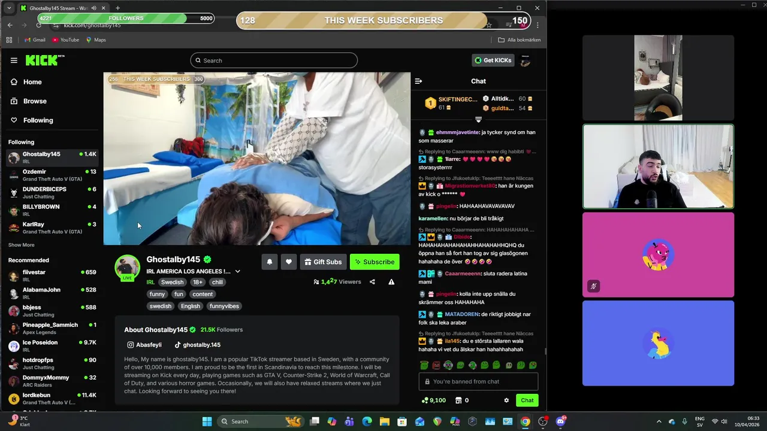Screen dimensions: 767x431
Task: Open AlabamaJohn recommended channel
Action: 52,293
